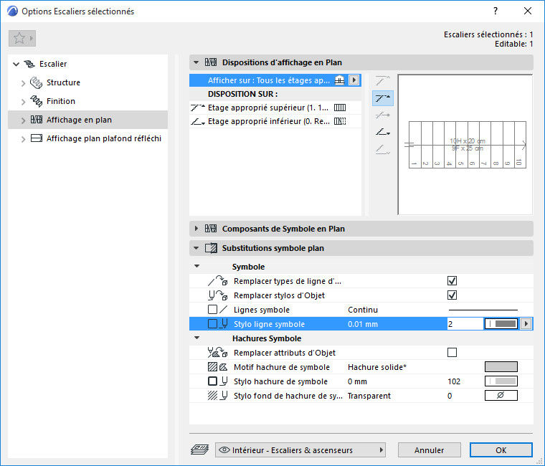Click the Etage approprié inférieur layout symbol icon
The height and width of the screenshot is (466, 545).
click(340, 121)
